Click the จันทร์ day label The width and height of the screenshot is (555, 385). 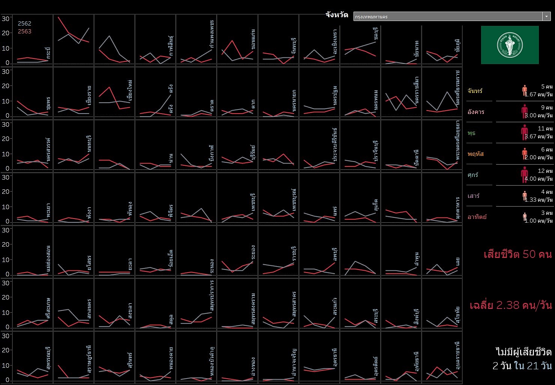[475, 91]
